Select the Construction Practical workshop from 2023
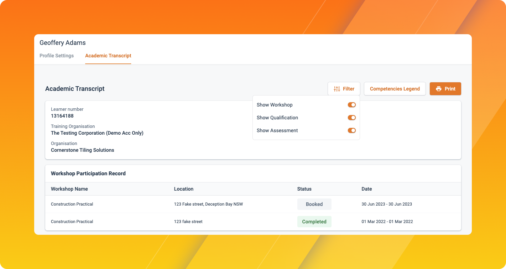 click(72, 204)
